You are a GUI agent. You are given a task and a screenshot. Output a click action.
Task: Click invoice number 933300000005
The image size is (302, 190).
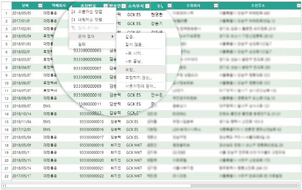point(87,51)
